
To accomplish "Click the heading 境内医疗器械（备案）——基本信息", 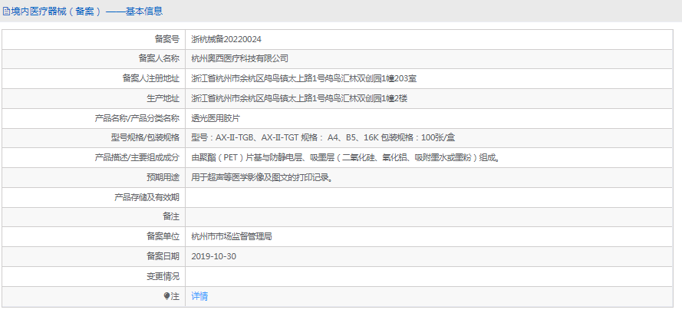I will [x=87, y=12].
